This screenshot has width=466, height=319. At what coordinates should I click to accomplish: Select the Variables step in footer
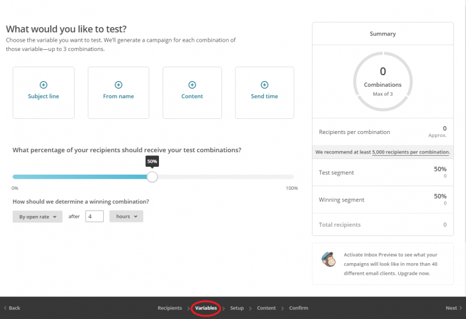[206, 308]
